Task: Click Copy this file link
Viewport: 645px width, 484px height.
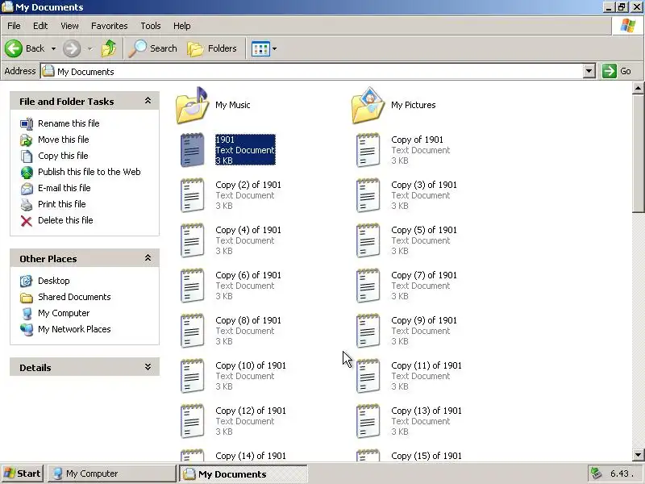Action: click(63, 156)
